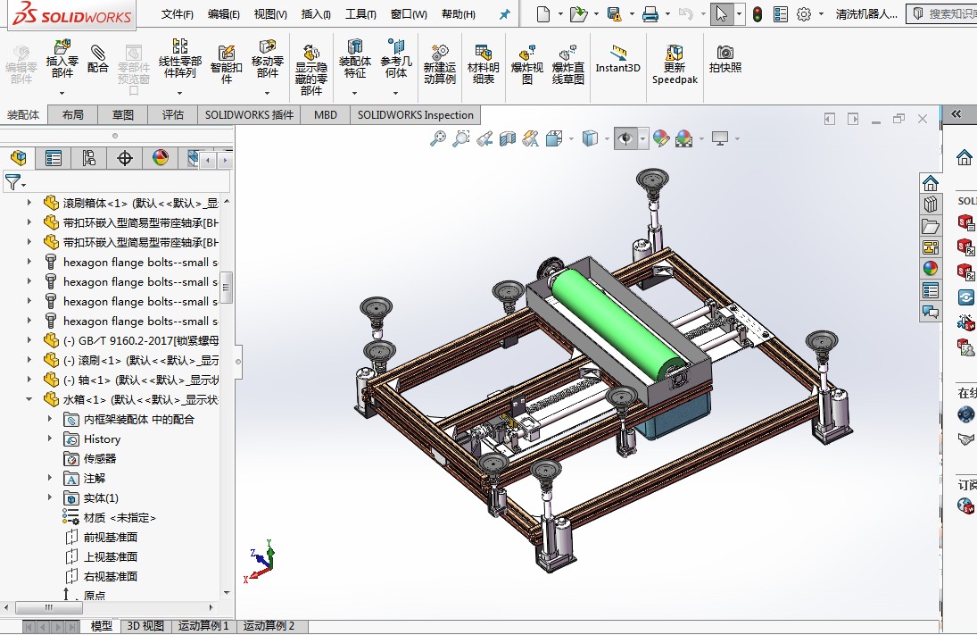This screenshot has width=977, height=635.
Task: Click the Section View icon in view toolbar
Action: click(x=508, y=138)
